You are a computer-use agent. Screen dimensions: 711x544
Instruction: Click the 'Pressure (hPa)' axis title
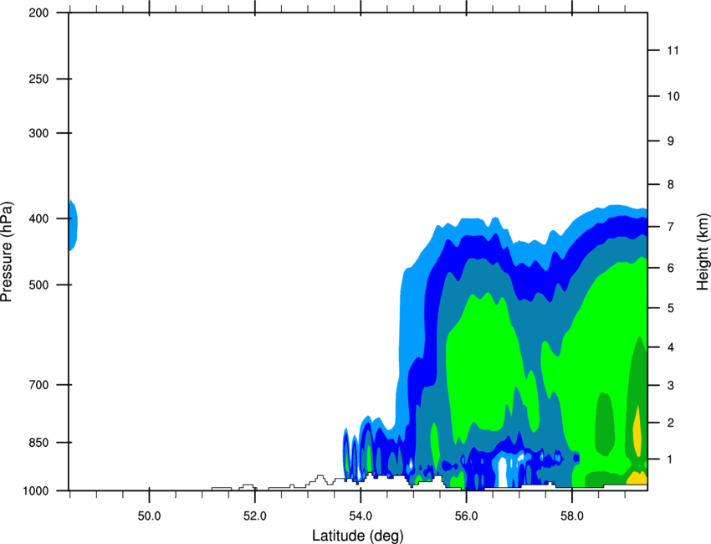pos(7,252)
